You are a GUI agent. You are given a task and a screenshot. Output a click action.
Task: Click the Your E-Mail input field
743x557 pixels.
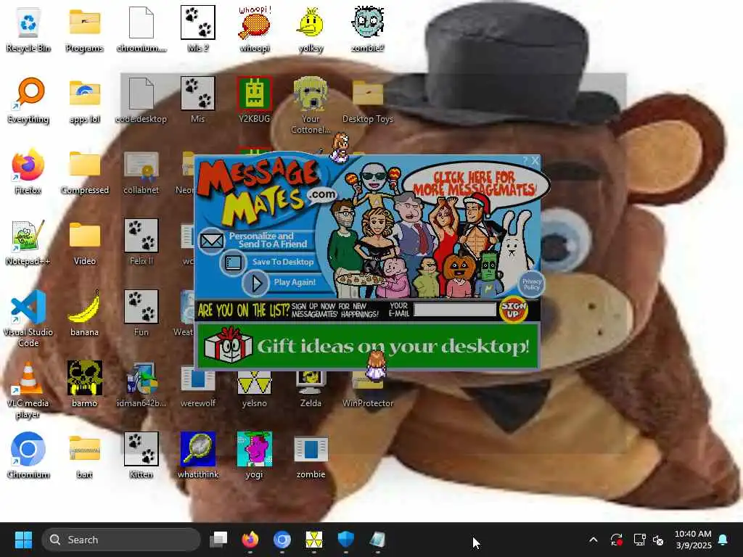[454, 310]
